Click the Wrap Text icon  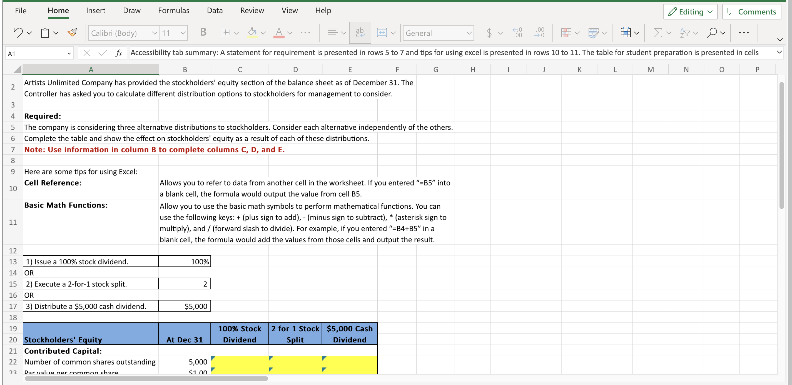coord(360,32)
